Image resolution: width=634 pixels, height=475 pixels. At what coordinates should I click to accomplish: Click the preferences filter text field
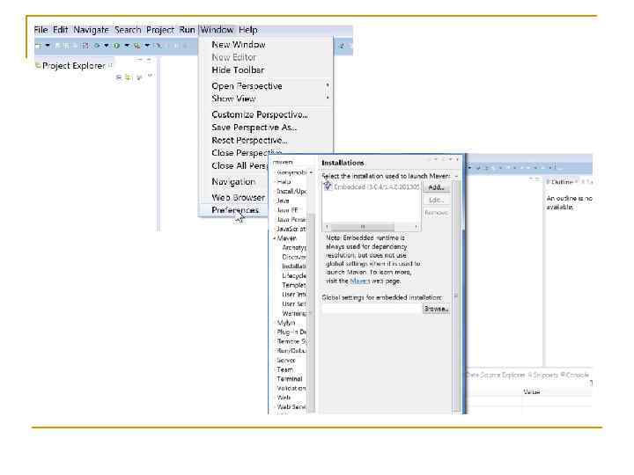pos(292,162)
